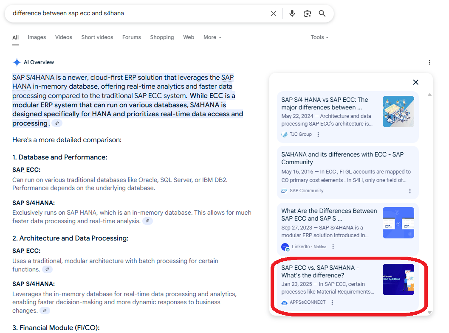Click the SAP Community favicon
Screen dimensions: 449x333
tap(284, 190)
